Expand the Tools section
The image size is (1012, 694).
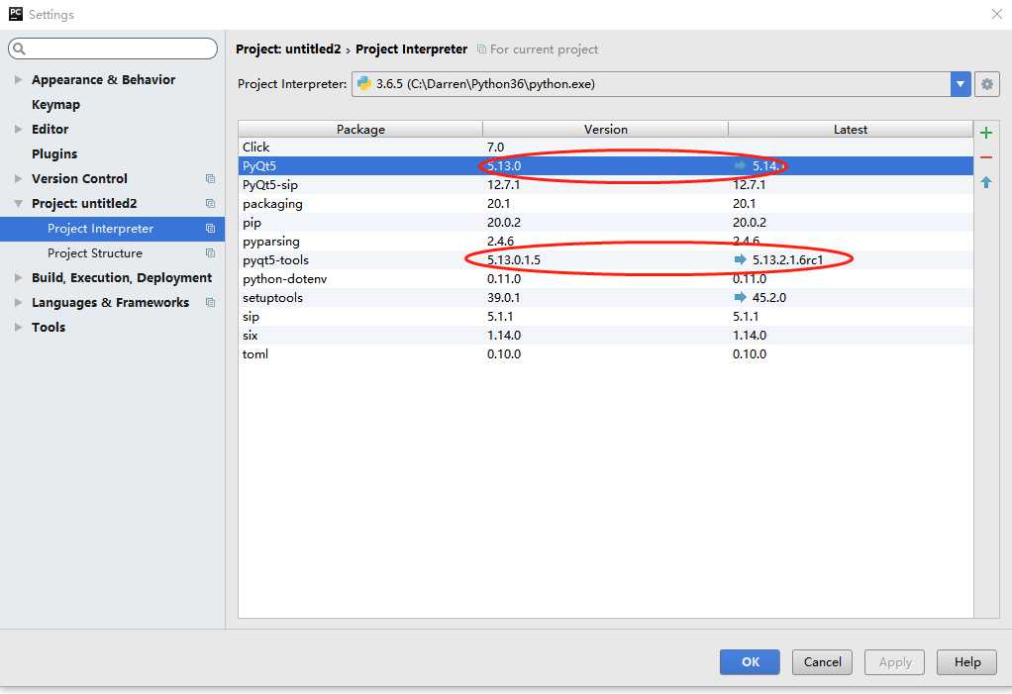pos(18,327)
